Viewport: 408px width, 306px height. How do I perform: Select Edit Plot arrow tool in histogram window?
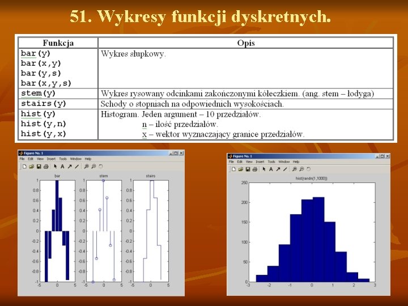click(x=264, y=169)
